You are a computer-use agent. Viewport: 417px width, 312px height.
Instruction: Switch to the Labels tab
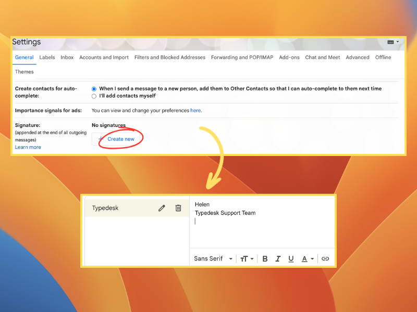[47, 57]
